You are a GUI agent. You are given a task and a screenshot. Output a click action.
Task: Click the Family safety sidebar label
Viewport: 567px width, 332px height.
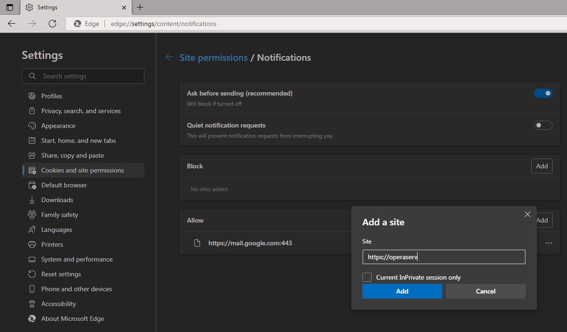click(59, 215)
